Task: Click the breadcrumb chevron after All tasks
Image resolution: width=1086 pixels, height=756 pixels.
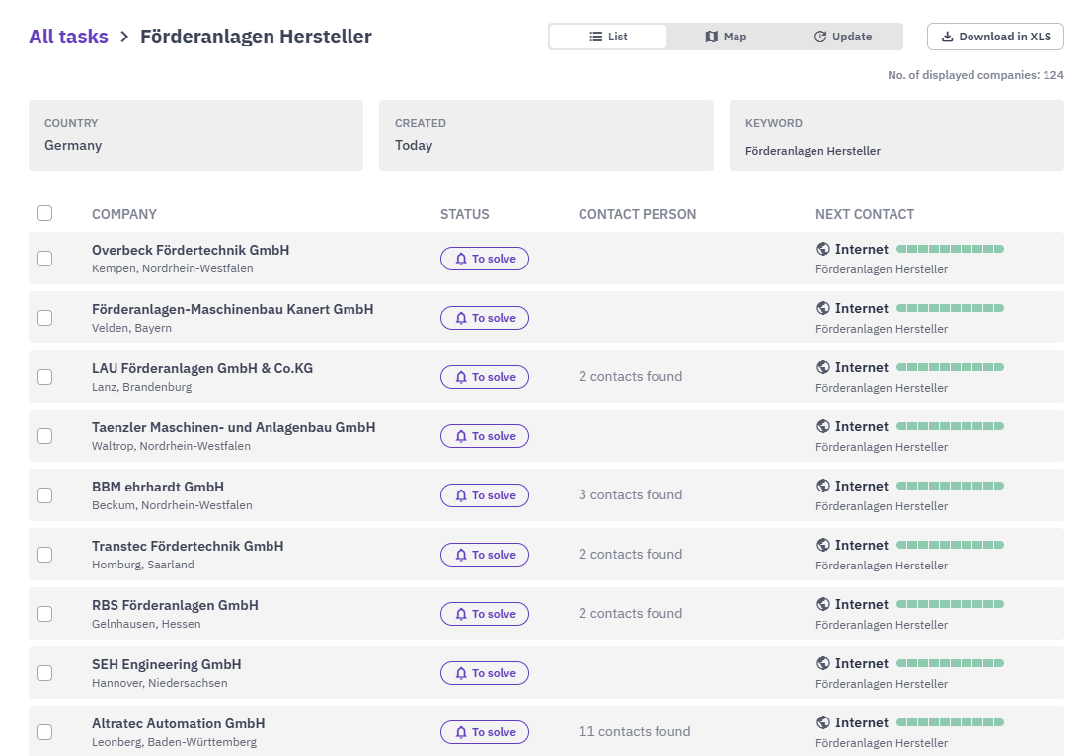Action: click(x=124, y=37)
